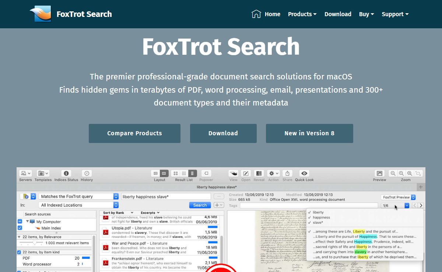The height and width of the screenshot is (272, 442).
Task: Click the empty Tags input field
Action: point(309,205)
